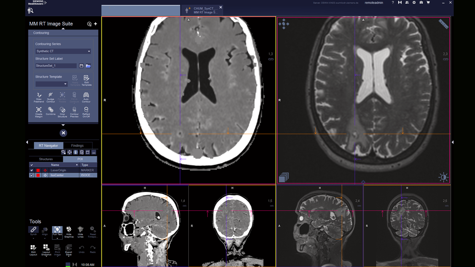Uncheck the IsoCenter row checkbox
This screenshot has height=267, width=475.
click(x=32, y=175)
